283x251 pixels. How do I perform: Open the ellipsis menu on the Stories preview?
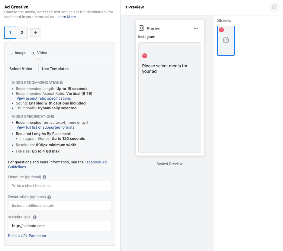pos(195,28)
